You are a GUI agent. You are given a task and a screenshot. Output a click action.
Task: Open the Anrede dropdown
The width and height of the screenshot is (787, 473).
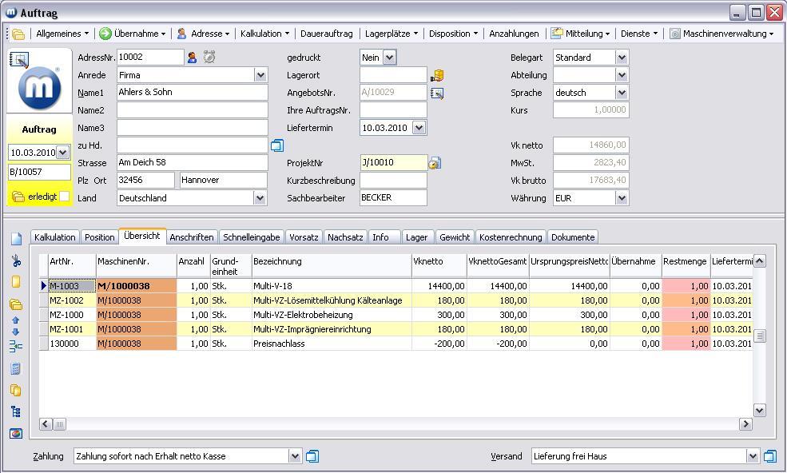260,75
